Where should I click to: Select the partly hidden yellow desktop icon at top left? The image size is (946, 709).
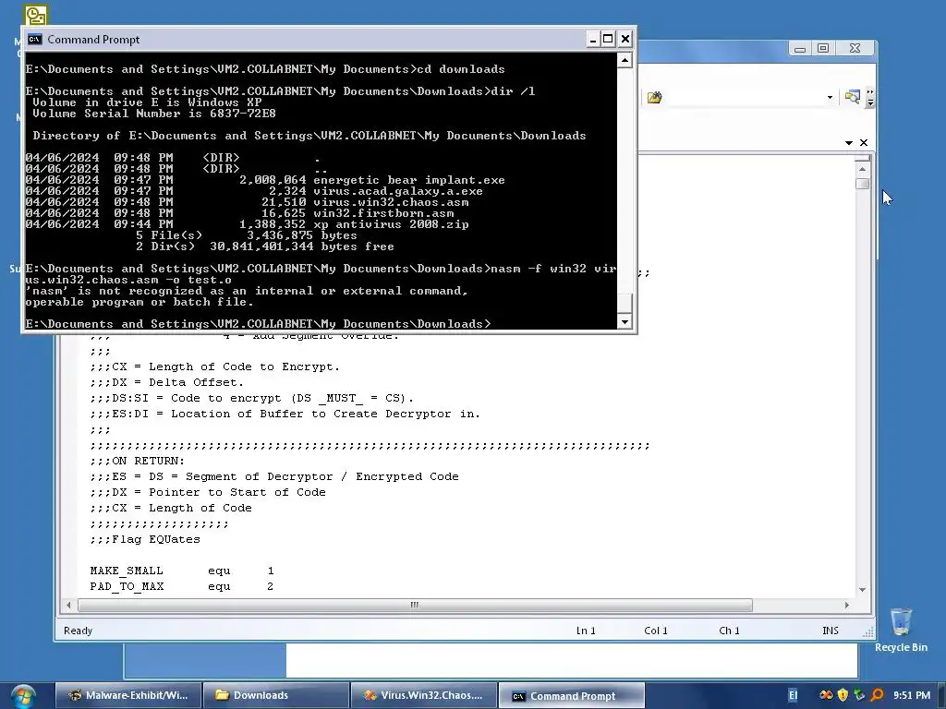pyautogui.click(x=36, y=15)
